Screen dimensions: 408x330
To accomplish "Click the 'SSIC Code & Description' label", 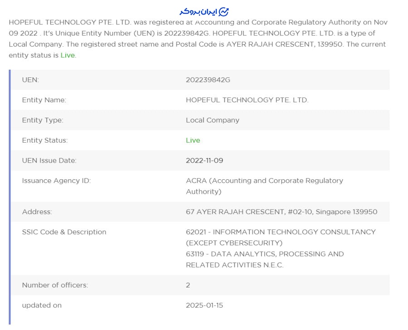I will tap(64, 232).
